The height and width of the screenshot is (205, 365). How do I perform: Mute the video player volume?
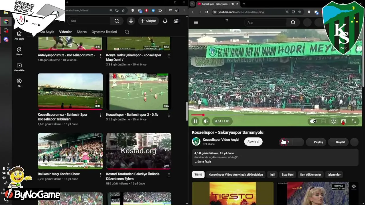[206, 121]
